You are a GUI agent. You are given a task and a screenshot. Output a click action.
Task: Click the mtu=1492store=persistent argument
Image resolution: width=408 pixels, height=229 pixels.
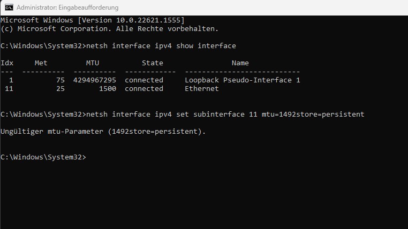(x=313, y=114)
